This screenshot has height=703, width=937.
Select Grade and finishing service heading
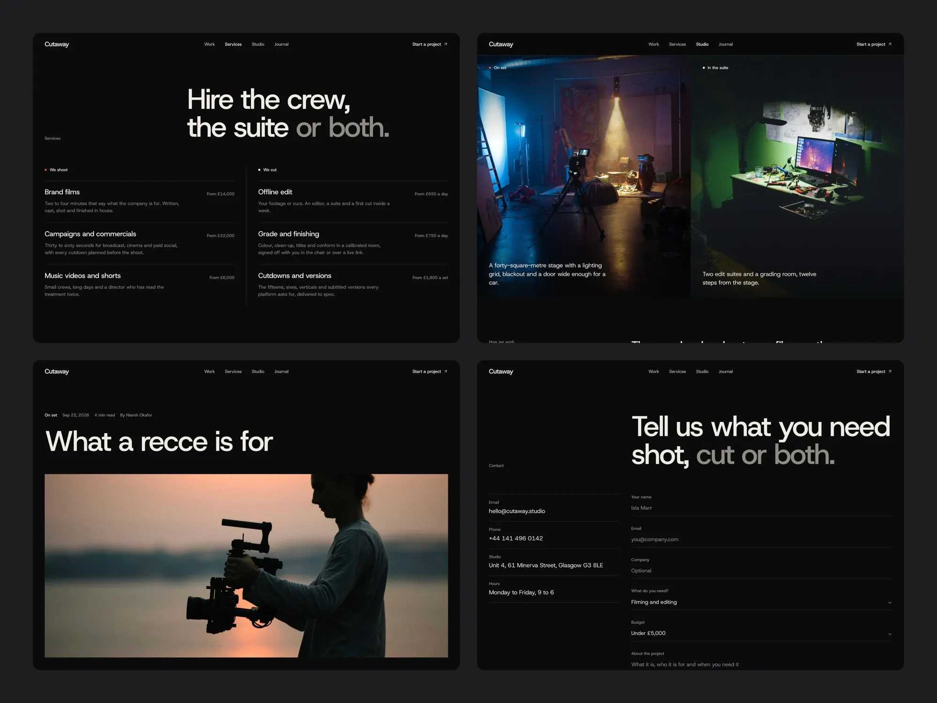click(289, 234)
